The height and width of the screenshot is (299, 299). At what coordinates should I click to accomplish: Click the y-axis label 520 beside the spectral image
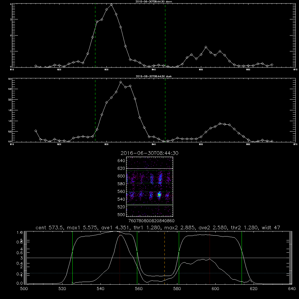121,207
